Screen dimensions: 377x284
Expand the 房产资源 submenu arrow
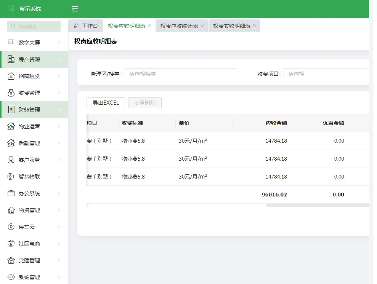coord(59,59)
